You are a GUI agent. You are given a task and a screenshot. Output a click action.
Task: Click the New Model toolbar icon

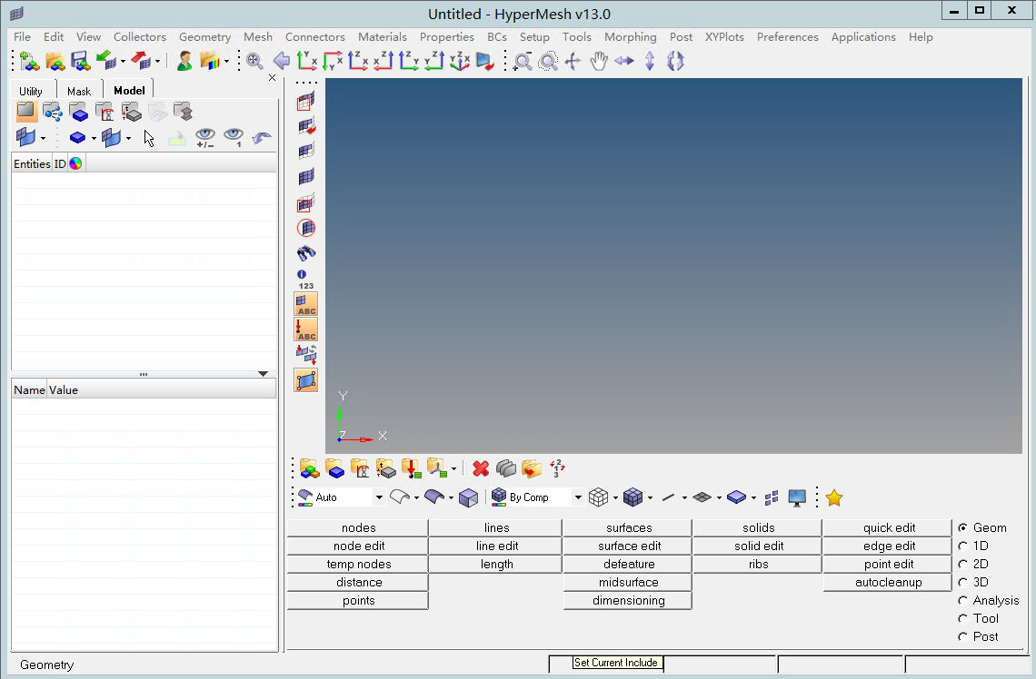[x=29, y=62]
